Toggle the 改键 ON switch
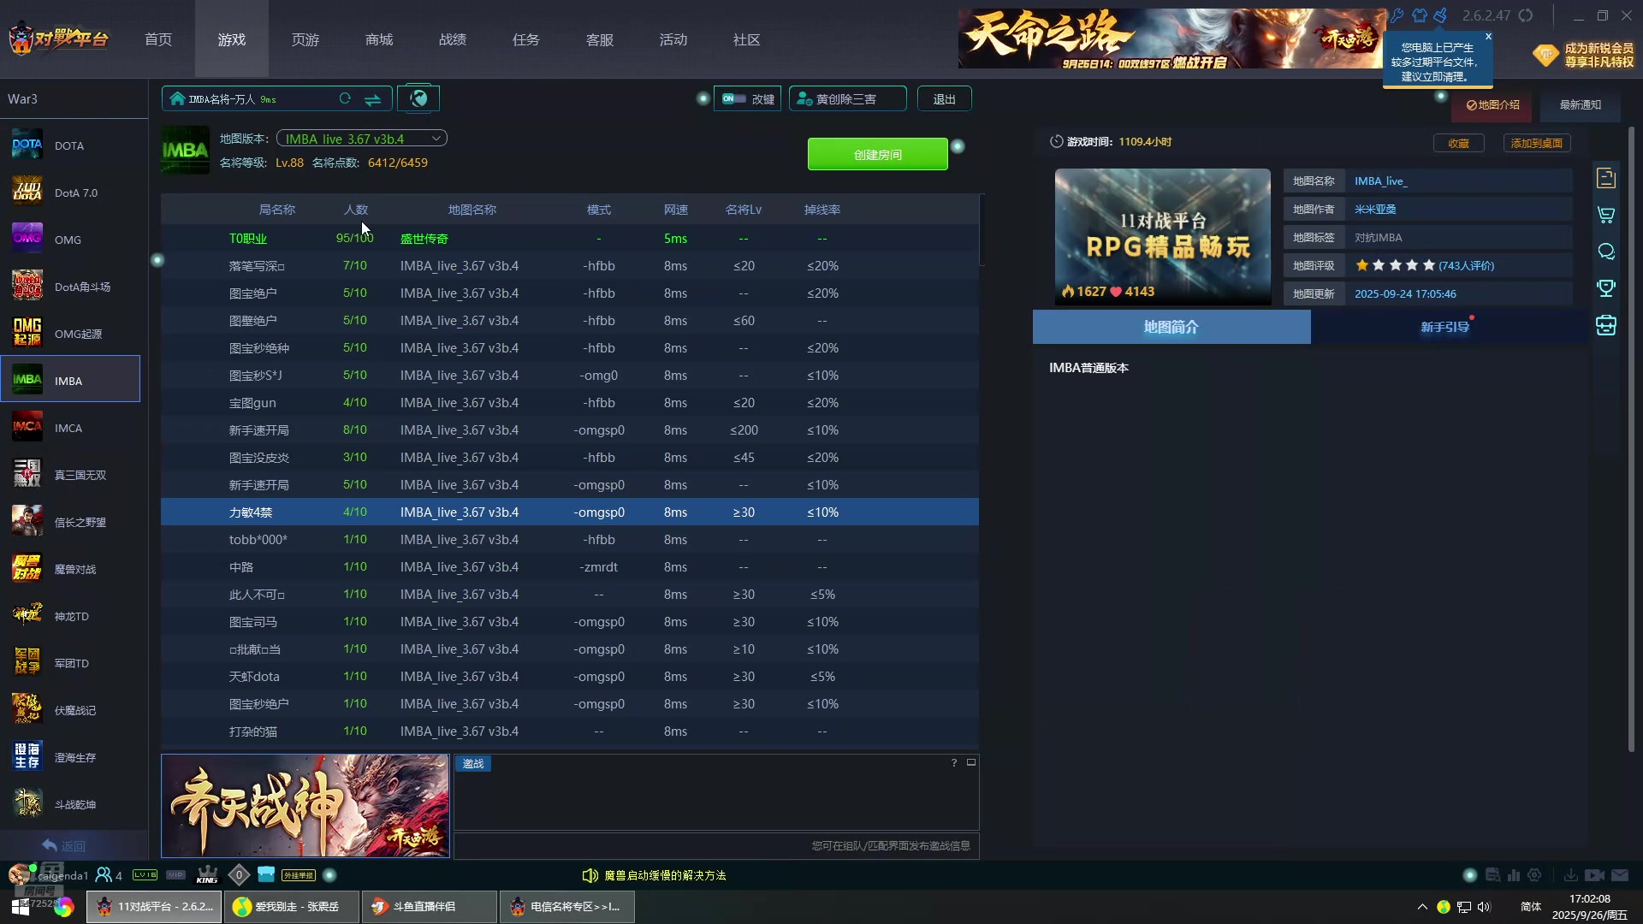Viewport: 1643px width, 924px height. (x=733, y=99)
